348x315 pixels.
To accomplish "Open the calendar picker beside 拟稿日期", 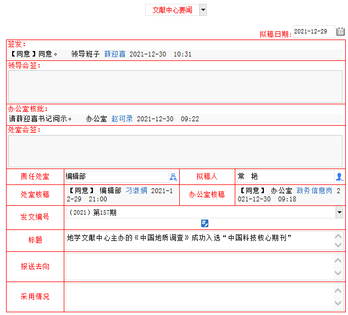I will tap(341, 32).
